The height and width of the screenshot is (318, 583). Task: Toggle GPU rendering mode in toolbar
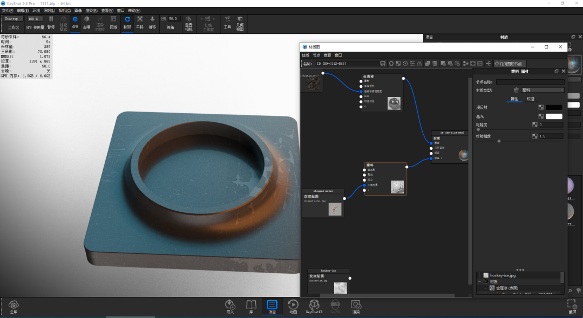tap(75, 23)
